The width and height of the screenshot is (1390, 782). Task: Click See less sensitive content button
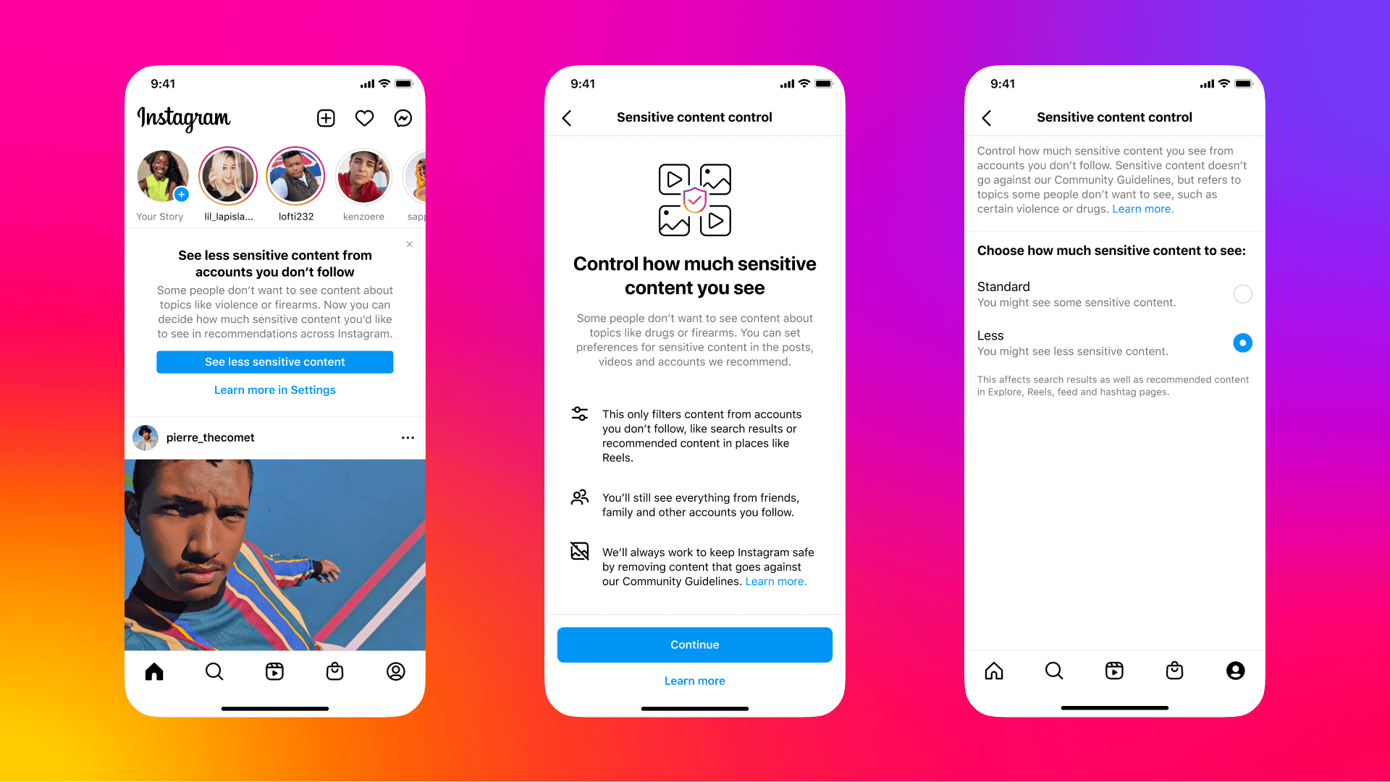point(275,362)
